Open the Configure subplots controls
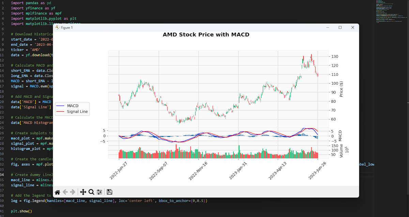This screenshot has height=217, width=409. pyautogui.click(x=99, y=192)
